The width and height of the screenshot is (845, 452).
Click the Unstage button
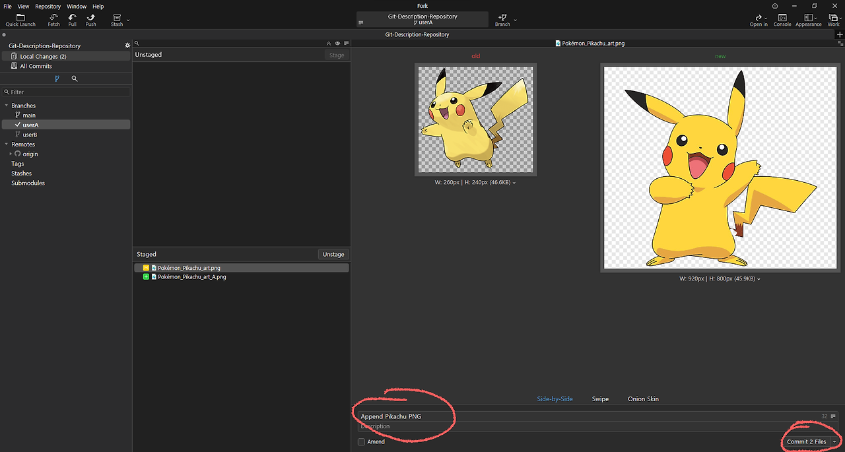click(x=333, y=254)
